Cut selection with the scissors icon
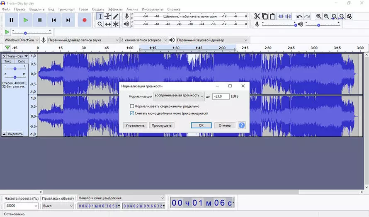The height and width of the screenshot is (217, 369). coord(257,16)
